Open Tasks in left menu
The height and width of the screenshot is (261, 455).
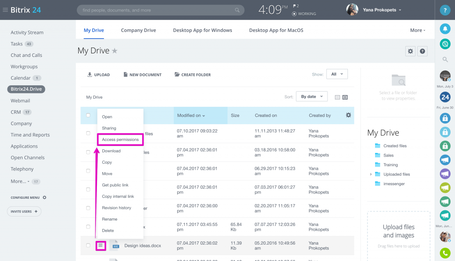[x=16, y=44]
